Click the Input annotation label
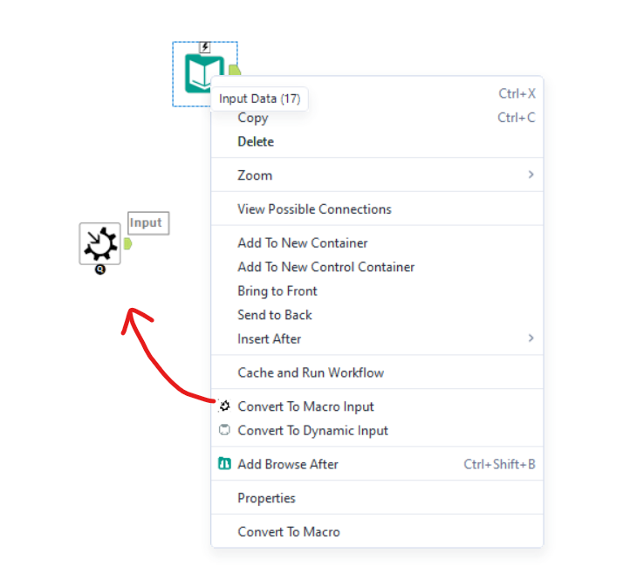630x587 pixels. [x=148, y=222]
